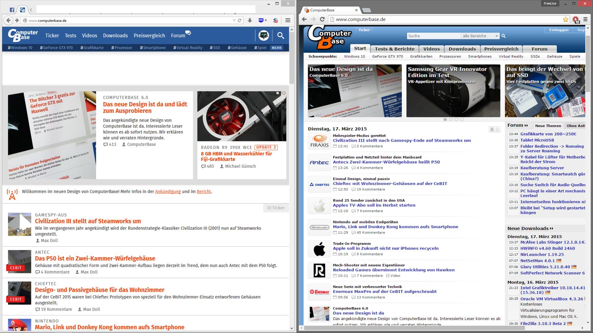Open the #GeForce GTX 970 hashtag link

tap(56, 48)
